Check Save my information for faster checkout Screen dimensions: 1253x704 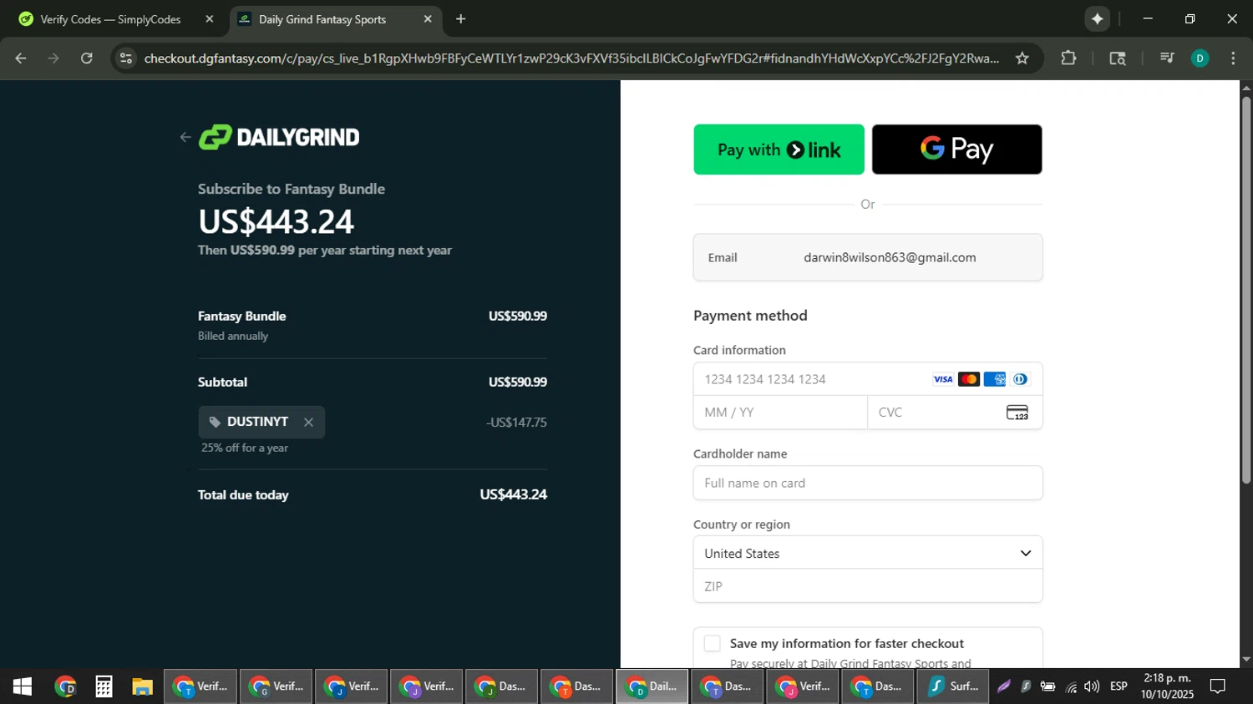(x=712, y=643)
